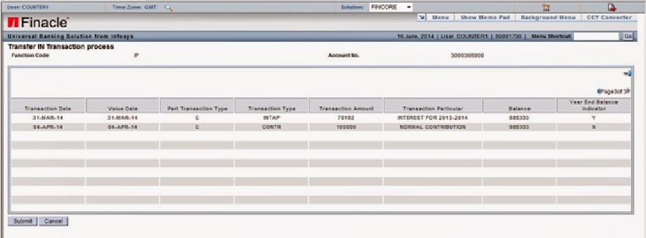Click the logout door icon in top bar
The height and width of the screenshot is (238, 646).
click(612, 7)
